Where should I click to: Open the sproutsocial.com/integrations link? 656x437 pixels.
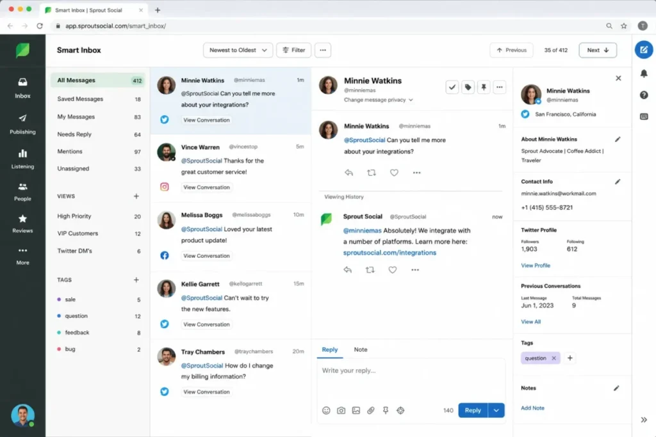point(389,252)
